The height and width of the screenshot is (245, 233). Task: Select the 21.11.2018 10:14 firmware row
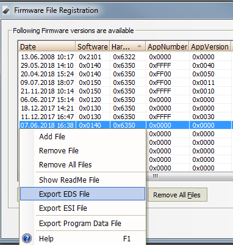click(126, 91)
